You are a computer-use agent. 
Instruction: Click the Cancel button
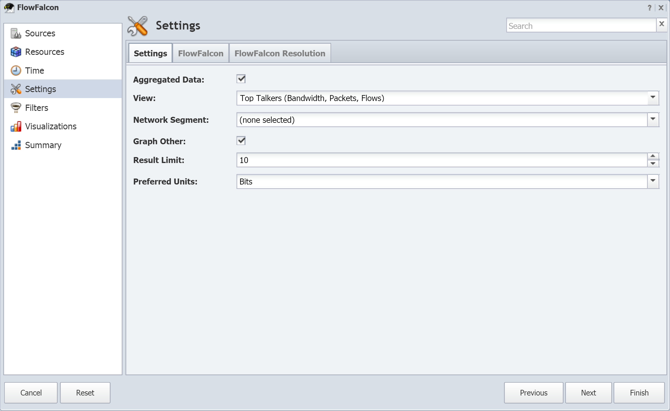31,393
